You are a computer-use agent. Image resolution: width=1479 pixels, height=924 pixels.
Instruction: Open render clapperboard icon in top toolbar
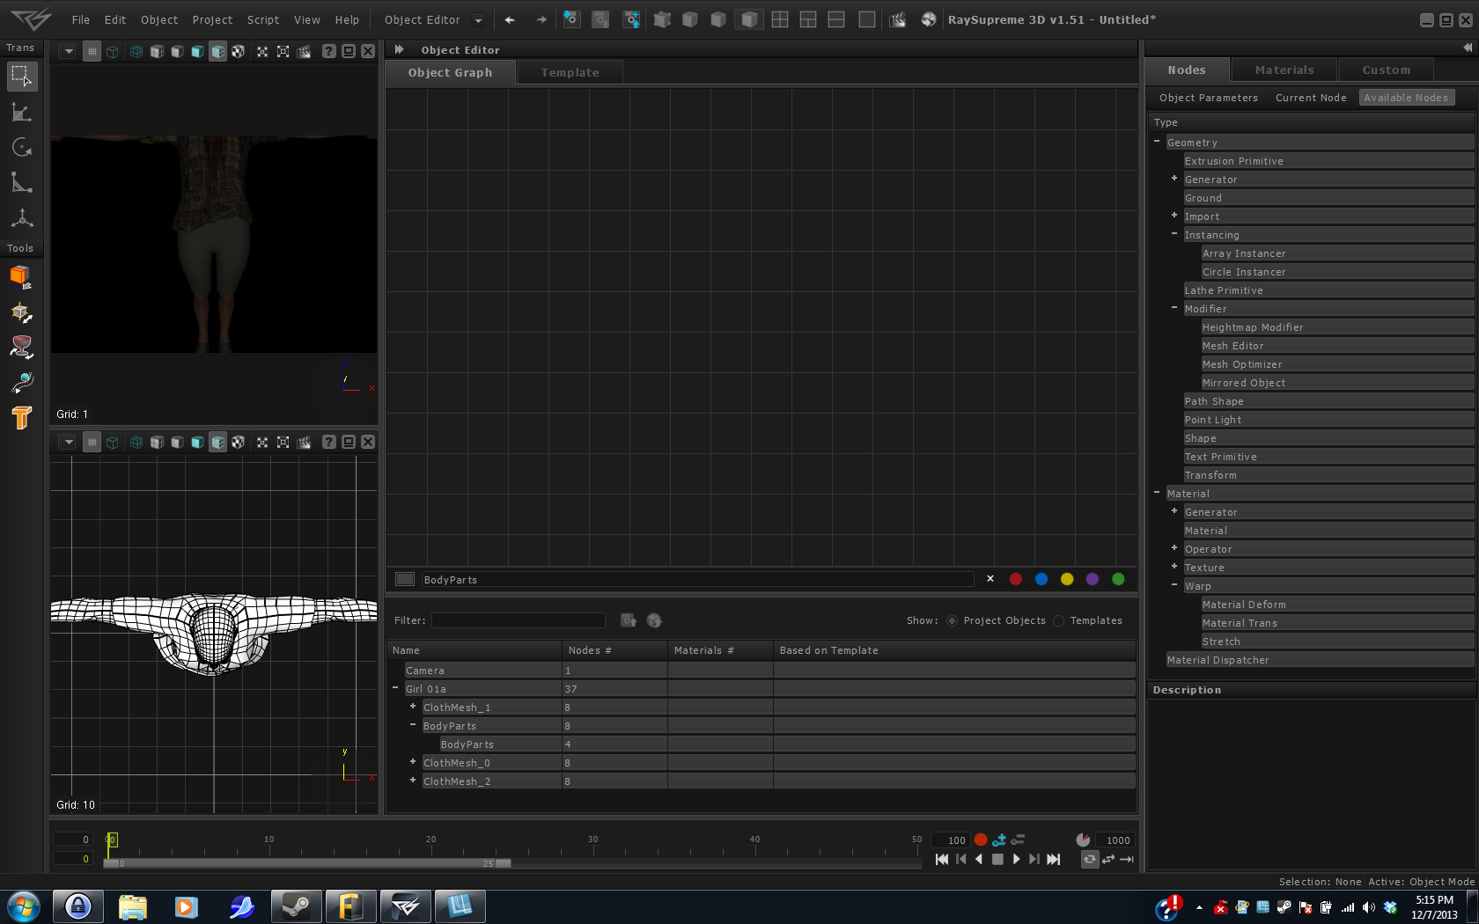(897, 19)
